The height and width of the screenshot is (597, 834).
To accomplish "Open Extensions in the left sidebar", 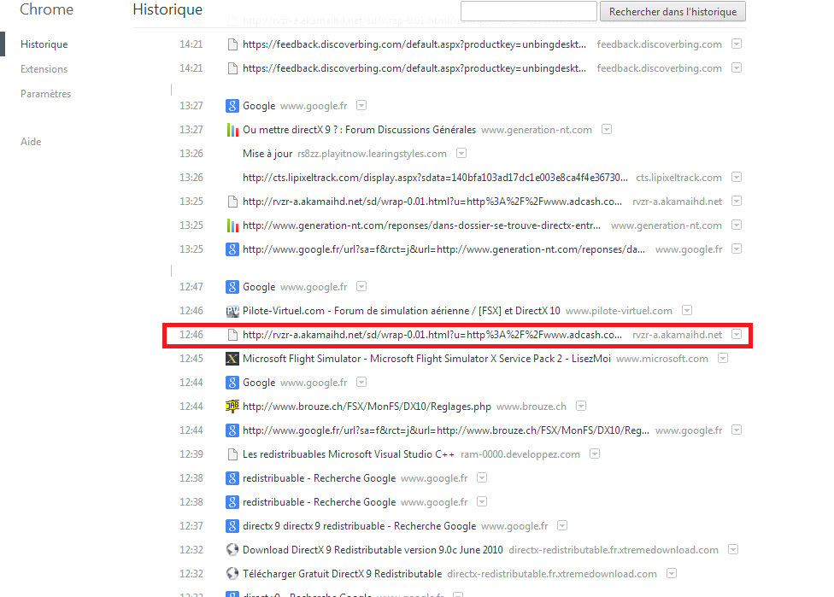I will point(44,69).
